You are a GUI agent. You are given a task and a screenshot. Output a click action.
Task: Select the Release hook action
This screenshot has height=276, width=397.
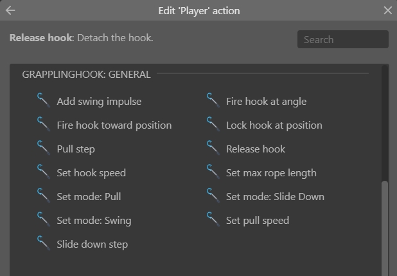click(256, 149)
